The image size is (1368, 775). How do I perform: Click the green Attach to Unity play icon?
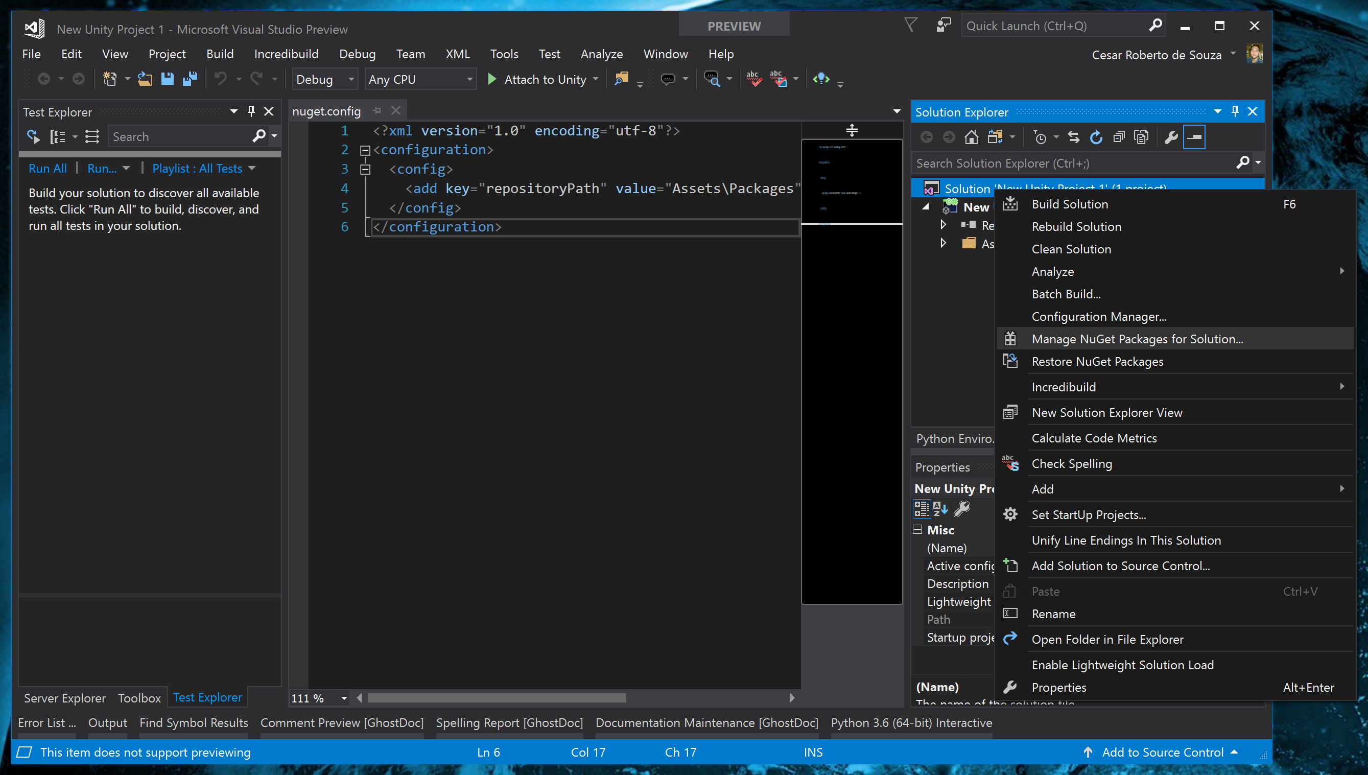coord(492,79)
